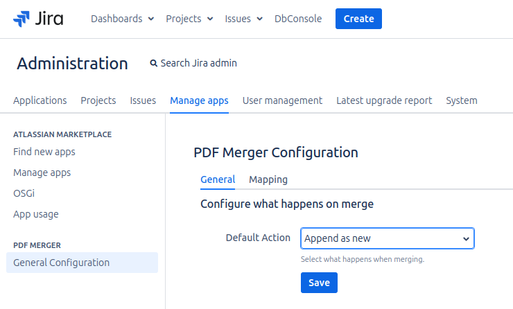513x309 pixels.
Task: Open DbConsole from the top navigation
Action: coord(298,19)
